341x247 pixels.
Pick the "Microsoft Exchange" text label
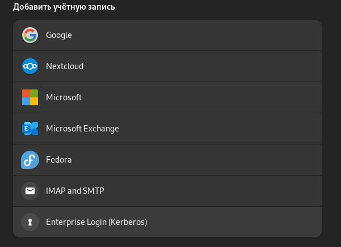tap(82, 129)
